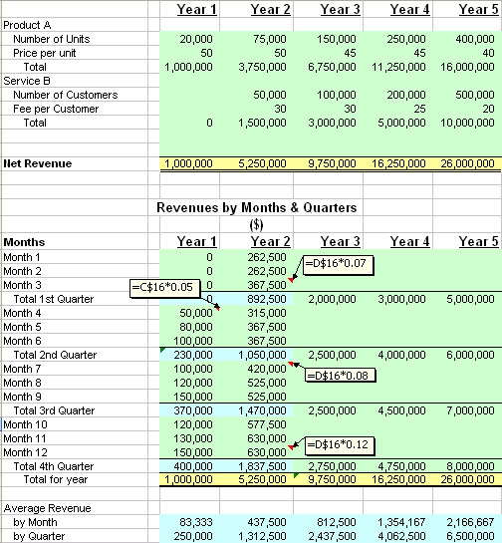This screenshot has height=543, width=502.
Task: Select the Months column heading
Action: coord(24,242)
